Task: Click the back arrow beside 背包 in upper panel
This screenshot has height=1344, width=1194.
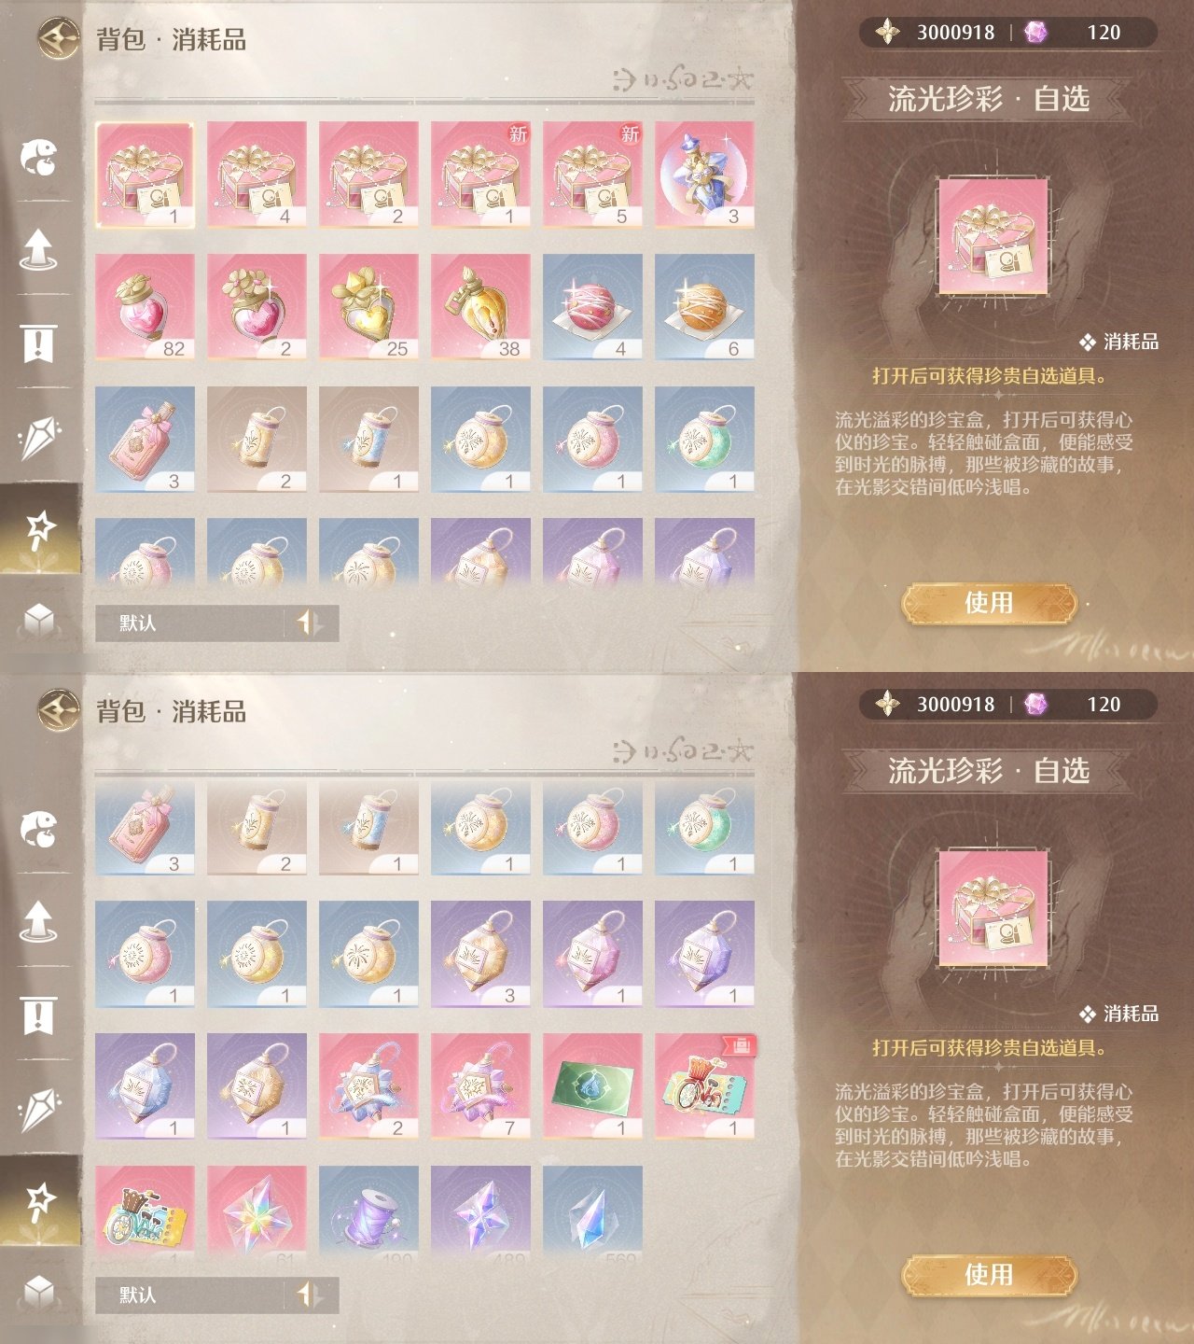Action: tap(59, 38)
